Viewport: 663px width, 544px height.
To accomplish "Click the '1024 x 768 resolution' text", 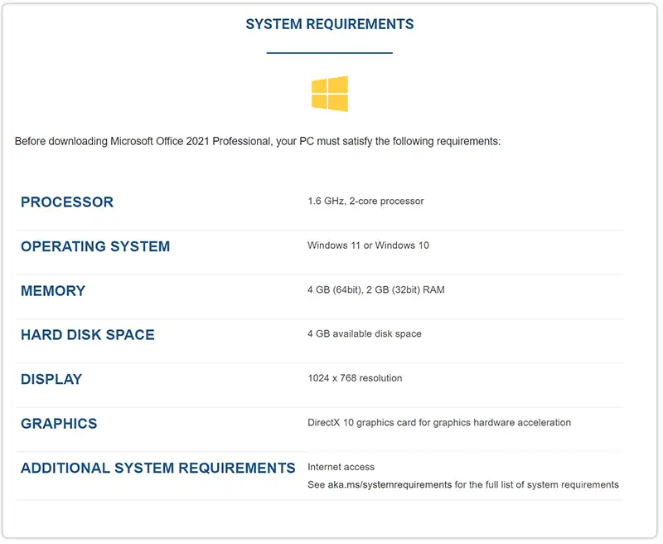I will click(x=355, y=378).
